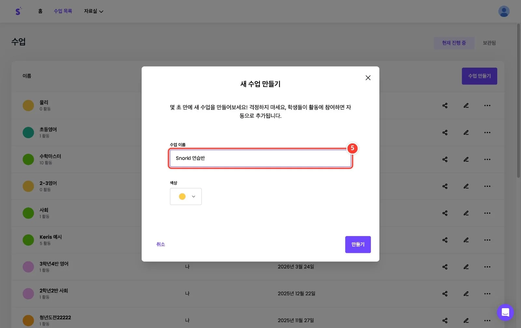The image size is (521, 328).
Task: Expand the 자료실 menu
Action: pos(93,11)
